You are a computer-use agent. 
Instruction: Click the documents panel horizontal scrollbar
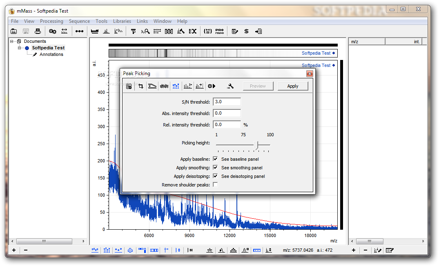tap(48, 241)
